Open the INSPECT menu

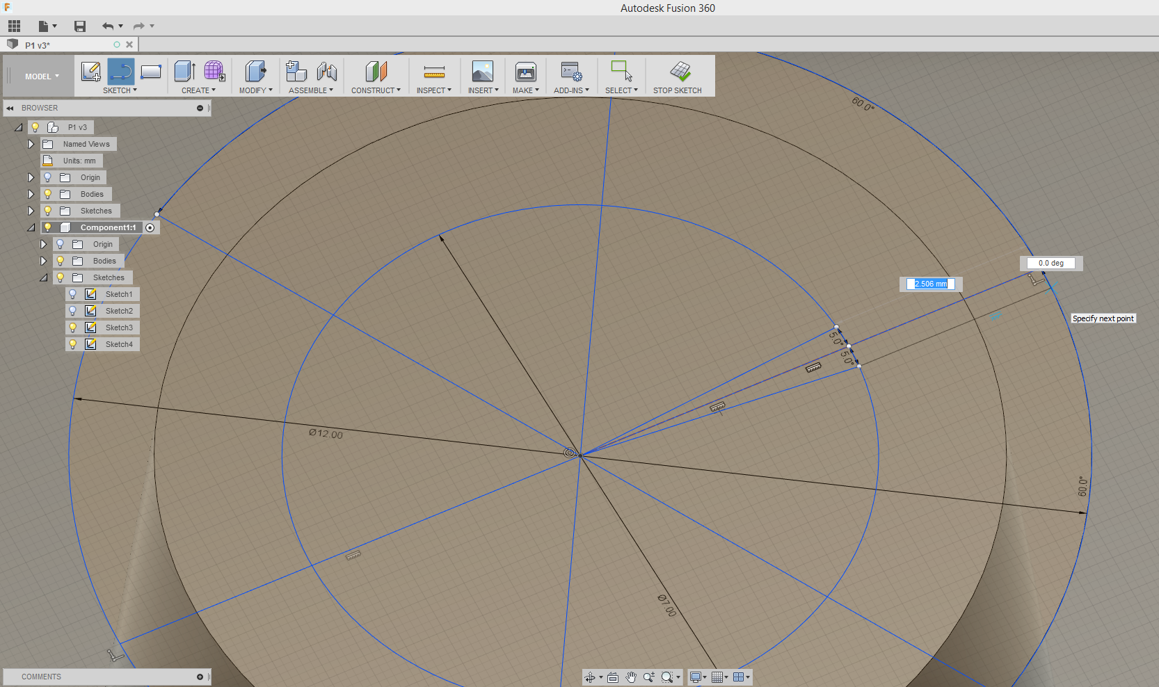(x=434, y=90)
